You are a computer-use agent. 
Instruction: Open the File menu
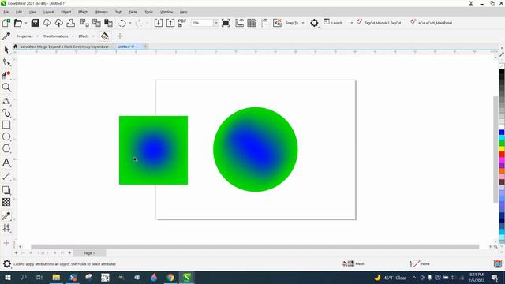tap(6, 12)
